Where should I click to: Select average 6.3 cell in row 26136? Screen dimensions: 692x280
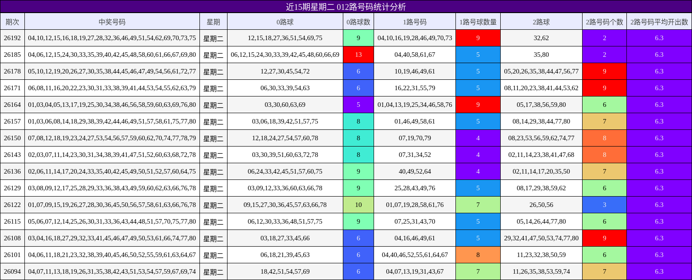tap(659, 171)
